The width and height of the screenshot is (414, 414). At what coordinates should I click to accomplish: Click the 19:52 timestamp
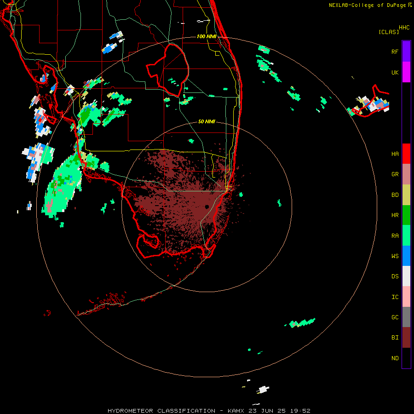tap(300, 411)
